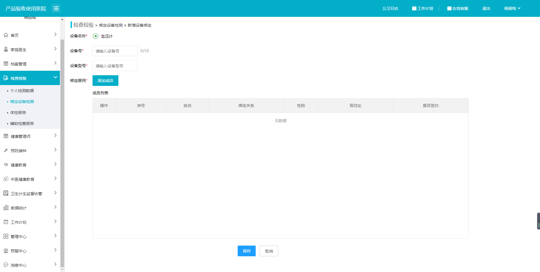The width and height of the screenshot is (540, 272).
Task: Click the calendar icon next to 工作计划 in header
Action: click(414, 8)
